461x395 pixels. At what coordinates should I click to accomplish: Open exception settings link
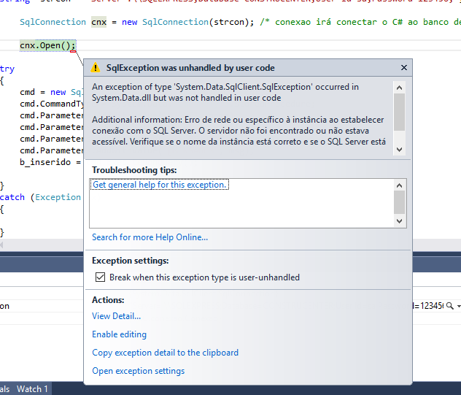(138, 371)
